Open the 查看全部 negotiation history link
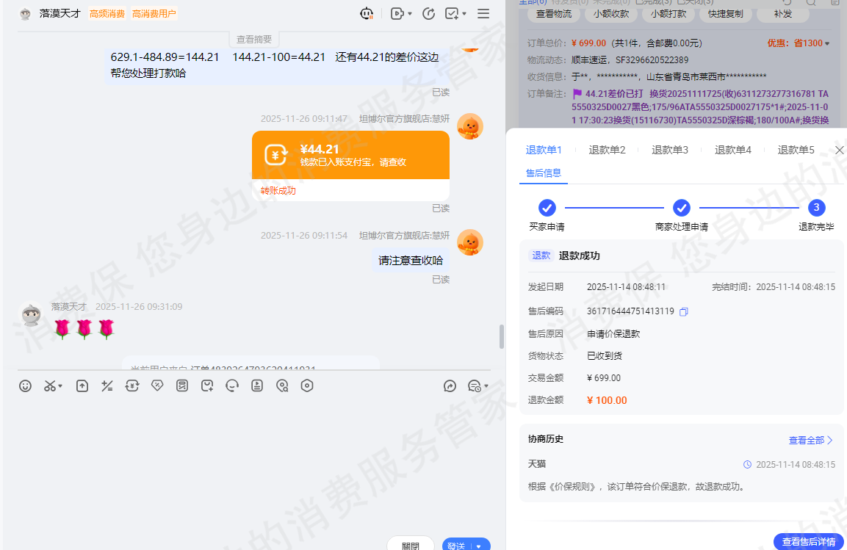The height and width of the screenshot is (550, 847). click(810, 440)
